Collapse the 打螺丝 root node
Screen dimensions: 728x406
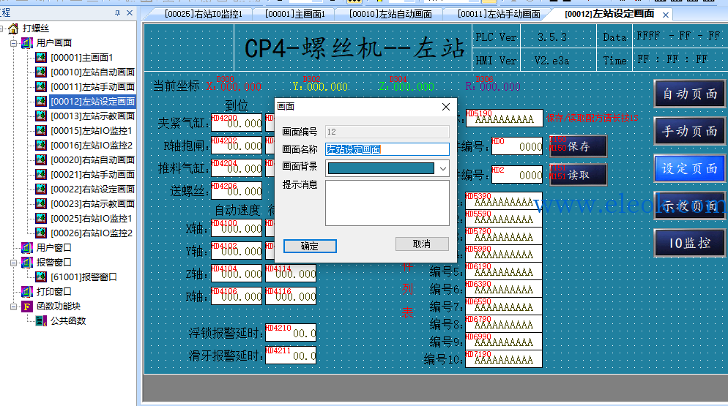pyautogui.click(x=2, y=29)
